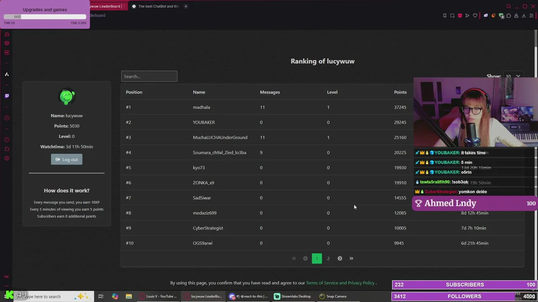Click the points value 37245

(x=400, y=107)
